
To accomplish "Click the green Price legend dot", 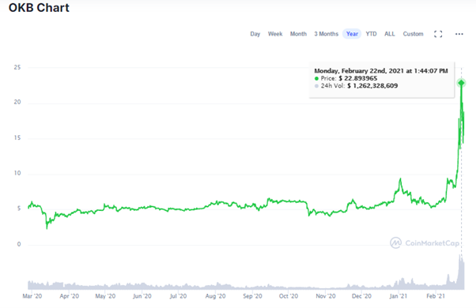I will coord(316,79).
